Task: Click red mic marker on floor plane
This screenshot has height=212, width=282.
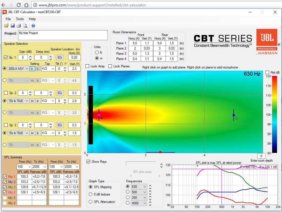Action: [160, 152]
